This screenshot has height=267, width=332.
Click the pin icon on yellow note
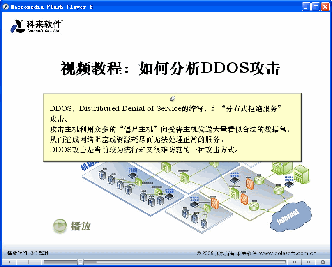(x=173, y=98)
